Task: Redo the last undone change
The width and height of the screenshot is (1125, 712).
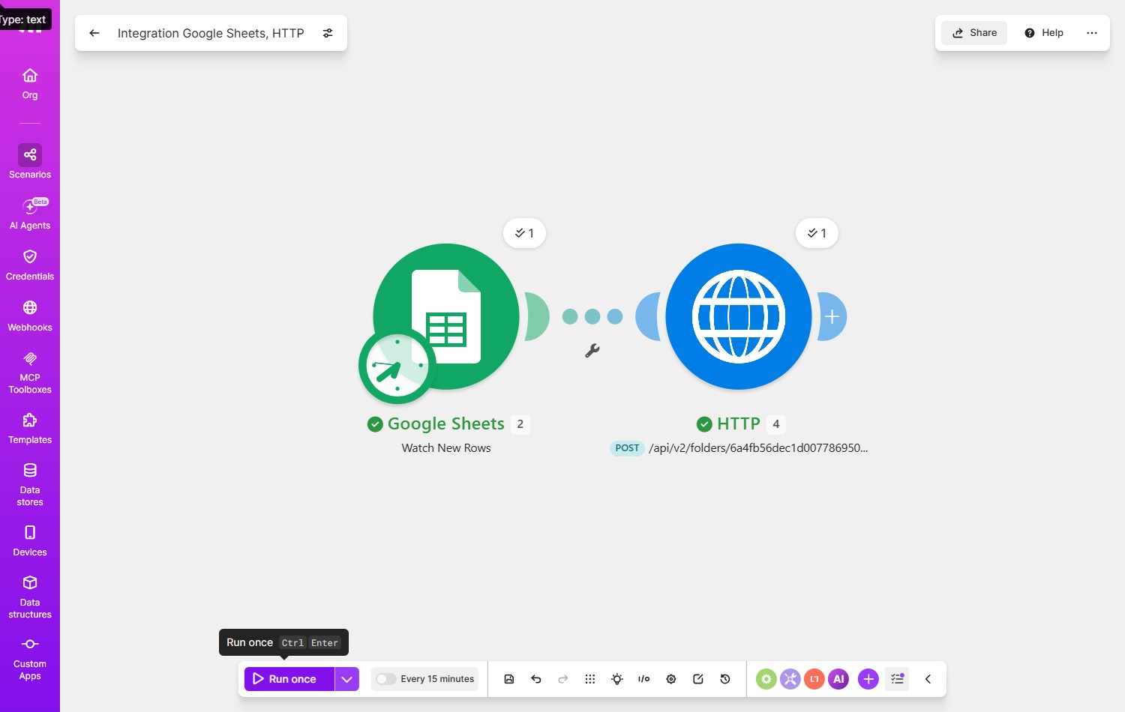Action: pos(563,679)
